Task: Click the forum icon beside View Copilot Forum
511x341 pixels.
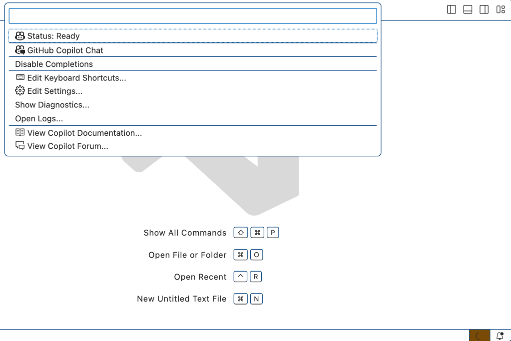Action: point(19,145)
